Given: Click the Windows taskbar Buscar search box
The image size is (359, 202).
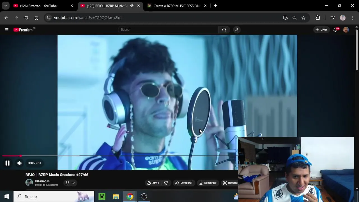Looking at the screenshot, I should click(54, 197).
